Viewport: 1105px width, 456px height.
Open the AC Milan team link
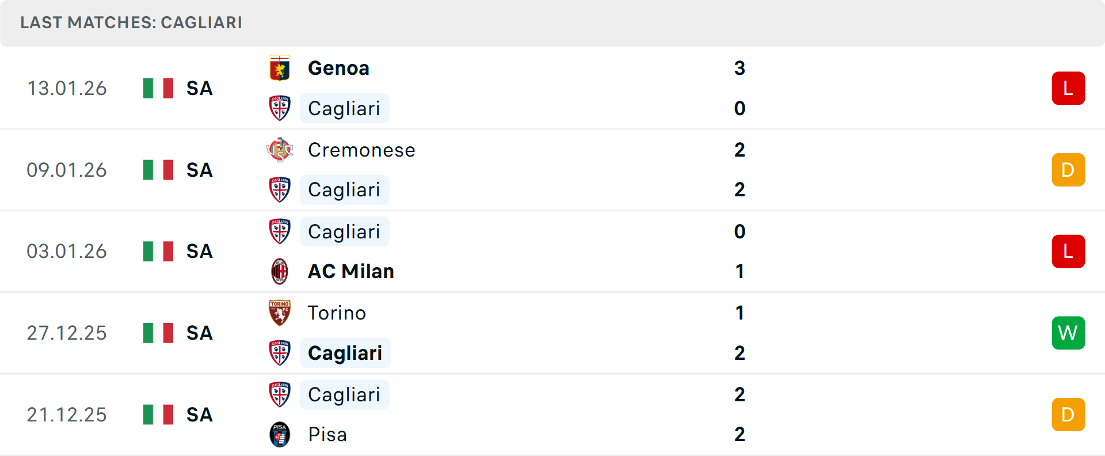[350, 271]
